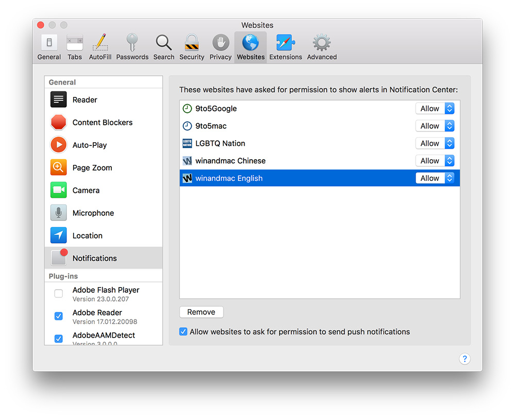515x418 pixels.
Task: Click the Camera icon in sidebar
Action: tap(59, 190)
